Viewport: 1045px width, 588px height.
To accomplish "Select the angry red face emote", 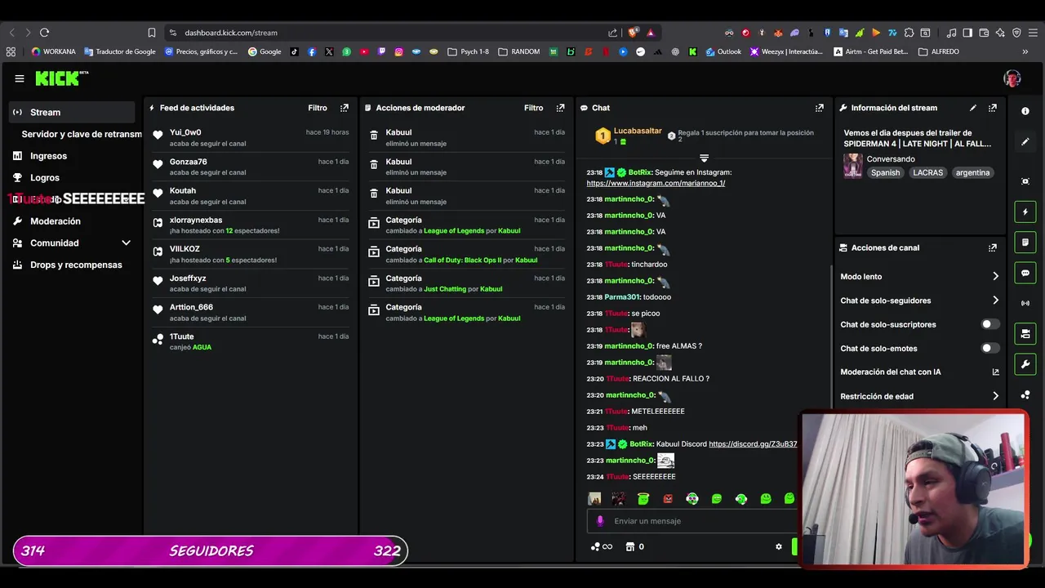I will pos(668,498).
